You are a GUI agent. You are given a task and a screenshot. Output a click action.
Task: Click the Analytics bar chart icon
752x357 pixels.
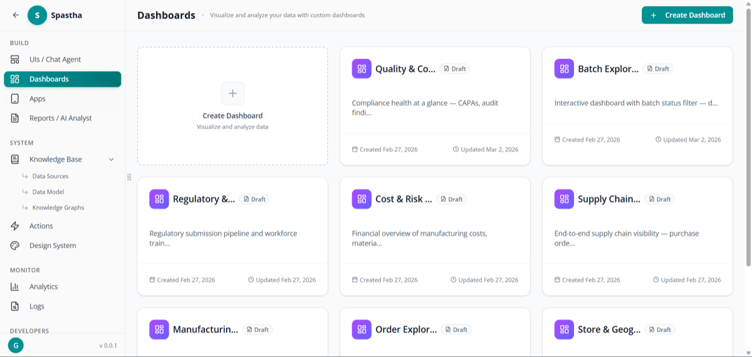coord(15,287)
